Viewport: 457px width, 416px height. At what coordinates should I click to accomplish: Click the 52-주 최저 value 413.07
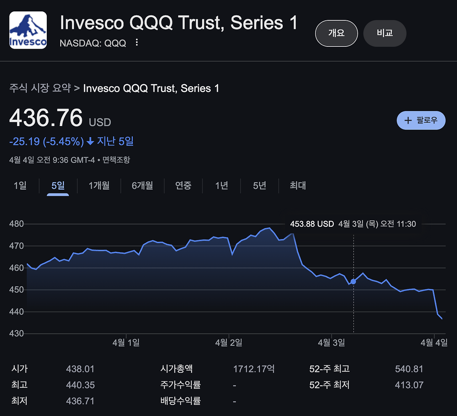pyautogui.click(x=409, y=385)
